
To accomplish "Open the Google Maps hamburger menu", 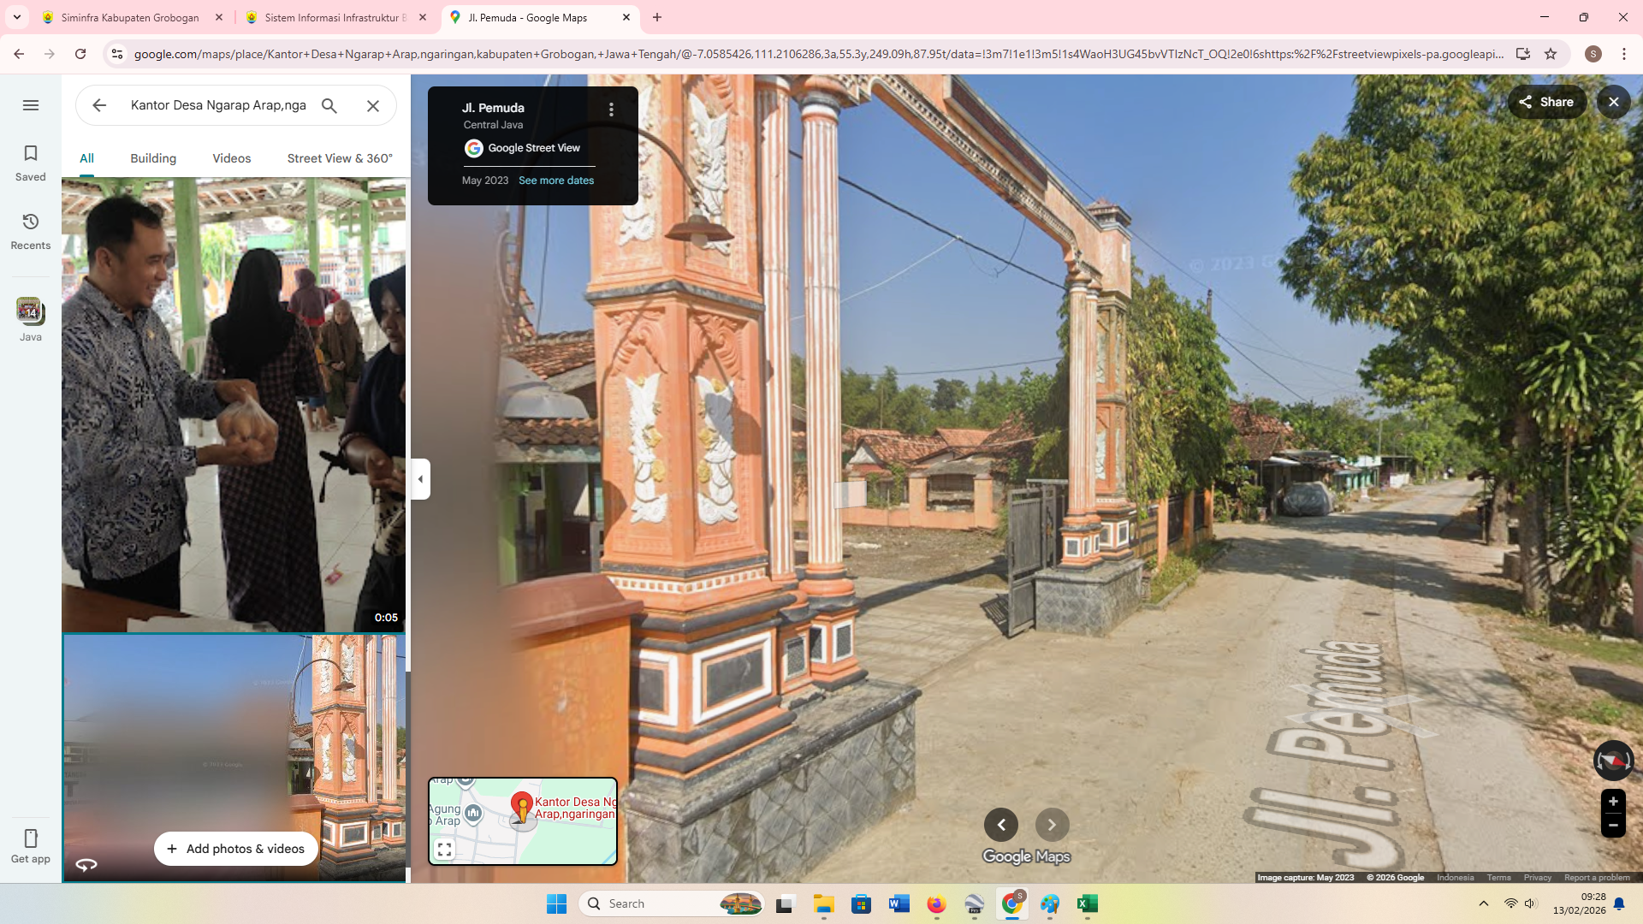I will pos(31,105).
